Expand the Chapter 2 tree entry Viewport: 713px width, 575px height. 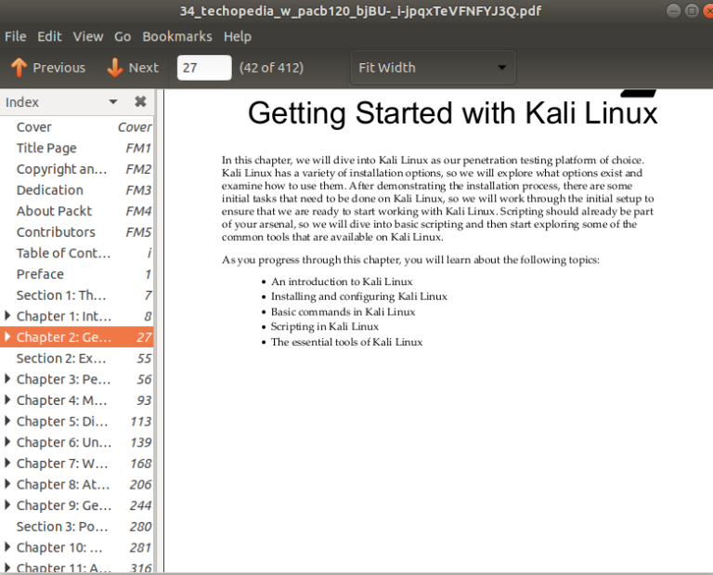[8, 337]
